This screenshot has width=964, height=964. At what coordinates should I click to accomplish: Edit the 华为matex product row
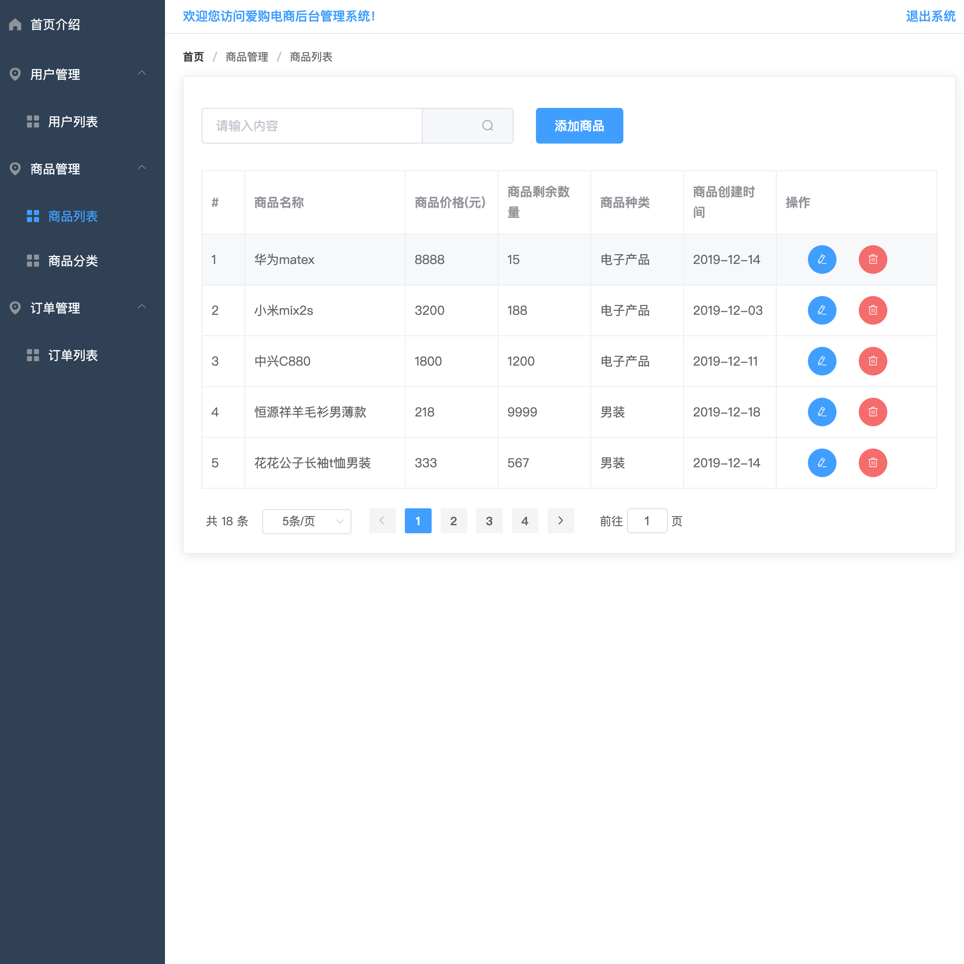822,260
